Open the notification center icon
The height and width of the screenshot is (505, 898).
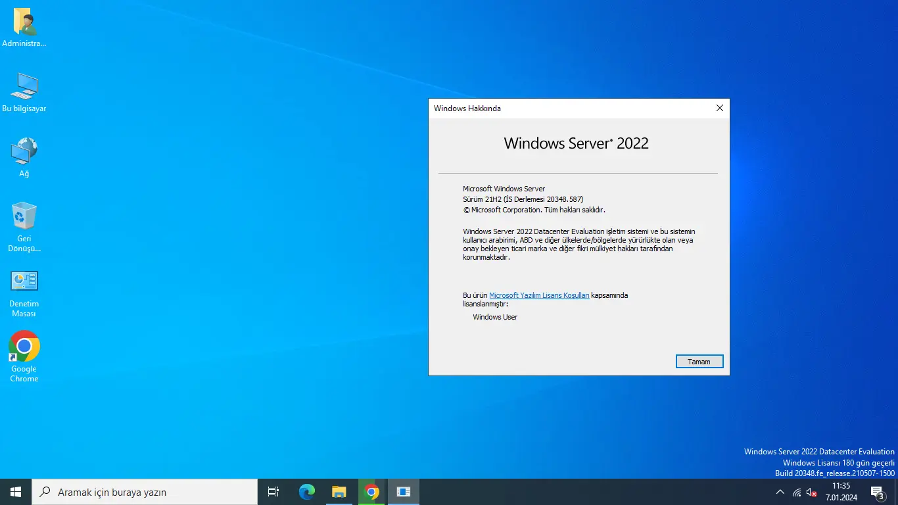877,492
